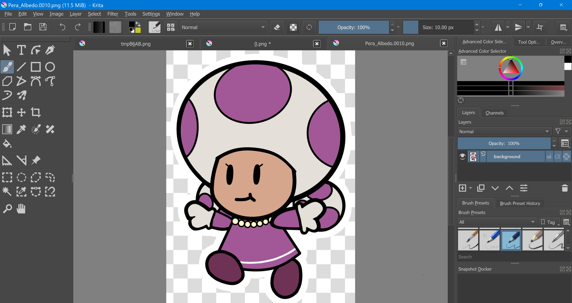The width and height of the screenshot is (572, 303).
Task: Select the Freehand Brush tool
Action: pos(7,67)
